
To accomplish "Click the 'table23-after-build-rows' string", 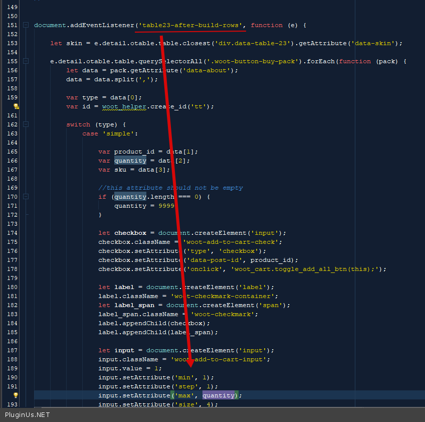I will (192, 25).
